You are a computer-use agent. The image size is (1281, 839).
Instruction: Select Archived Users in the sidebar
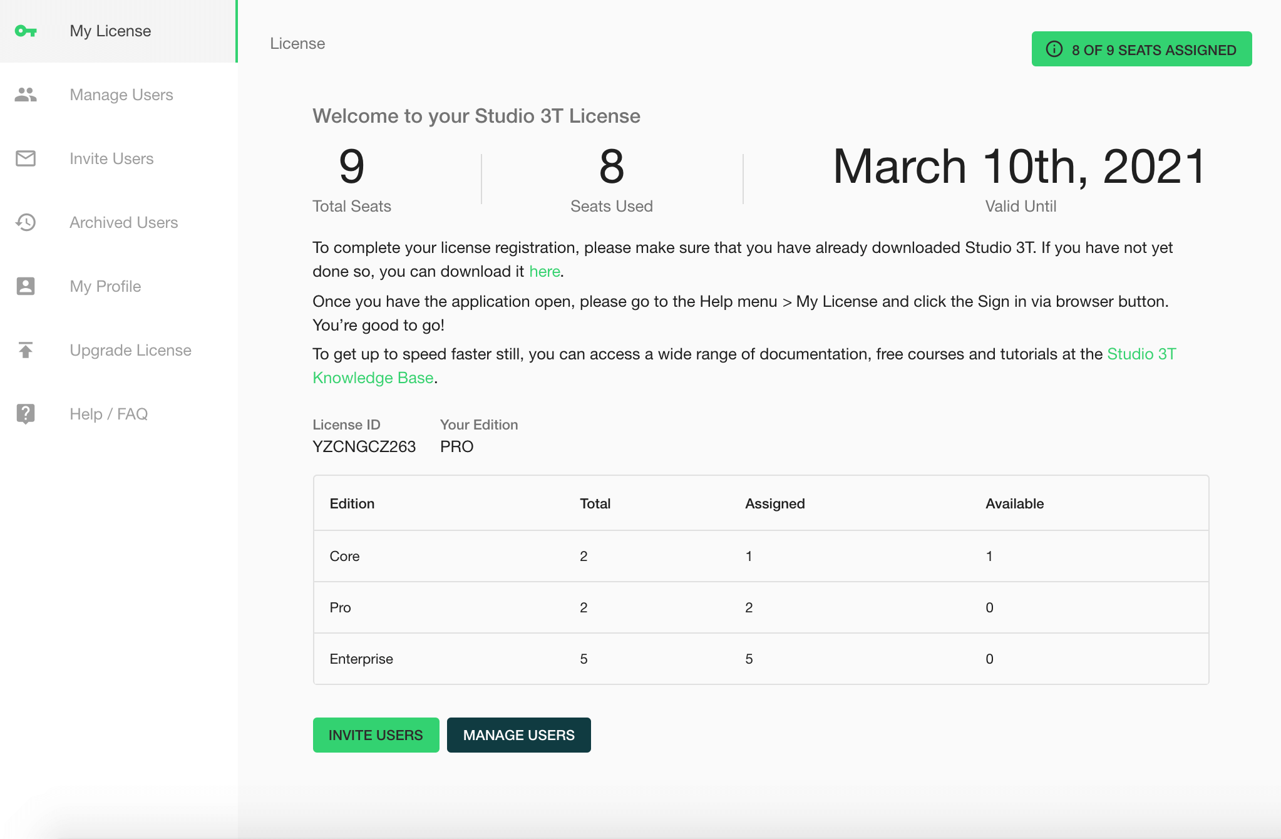click(x=123, y=222)
